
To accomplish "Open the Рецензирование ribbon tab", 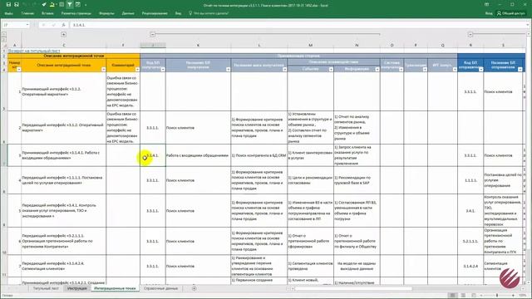I will [155, 13].
